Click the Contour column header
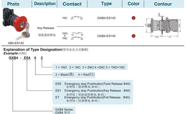 (163, 4)
